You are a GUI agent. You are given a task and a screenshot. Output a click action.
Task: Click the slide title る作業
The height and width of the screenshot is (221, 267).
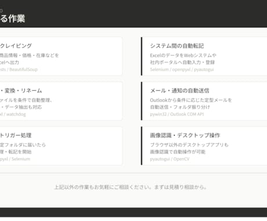tap(13, 19)
